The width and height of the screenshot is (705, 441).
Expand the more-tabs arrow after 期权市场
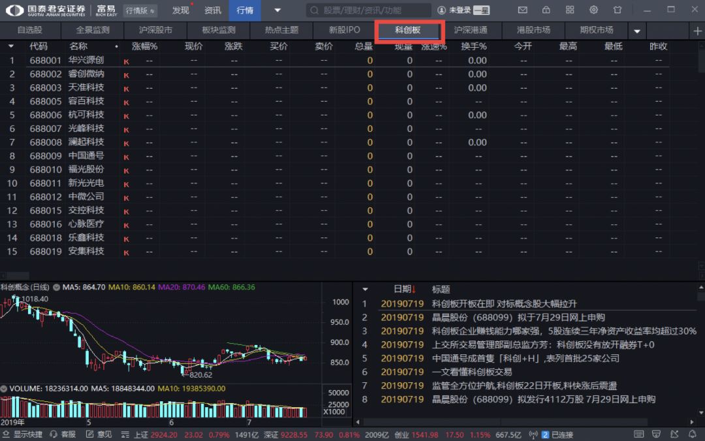click(637, 31)
